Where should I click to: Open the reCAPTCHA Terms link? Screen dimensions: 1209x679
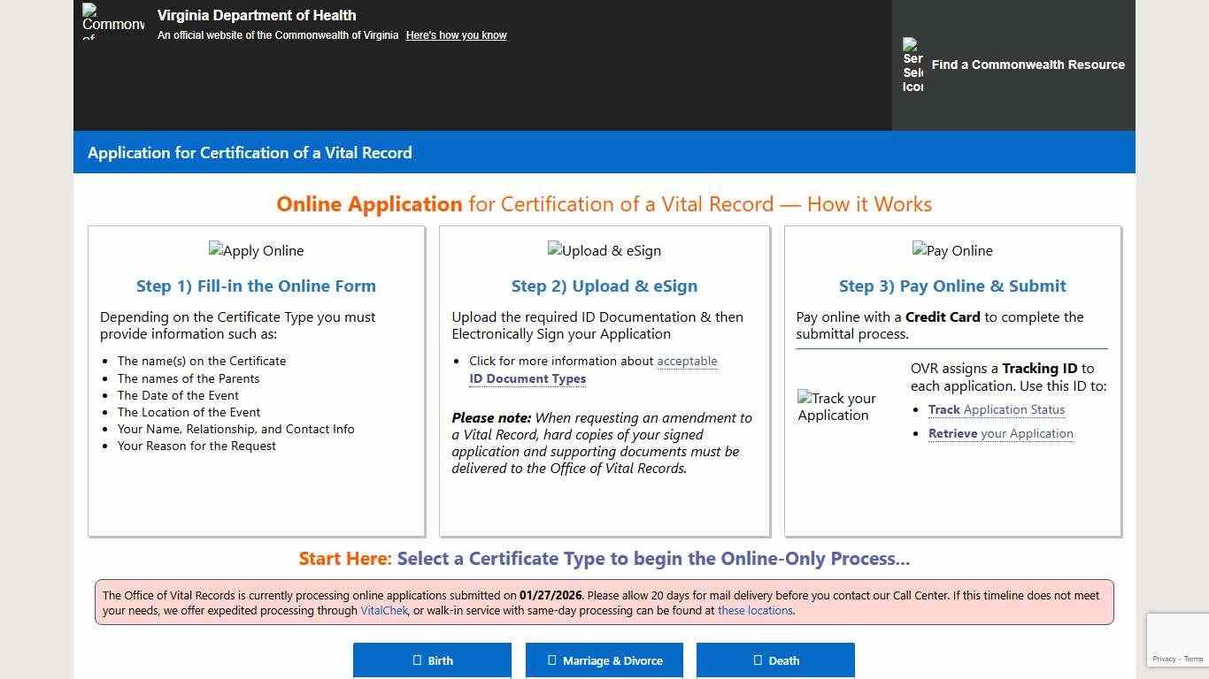click(1194, 659)
